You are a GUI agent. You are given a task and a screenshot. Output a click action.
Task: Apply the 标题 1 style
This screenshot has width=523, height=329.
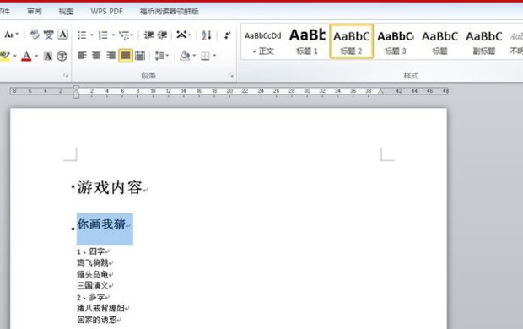(307, 41)
